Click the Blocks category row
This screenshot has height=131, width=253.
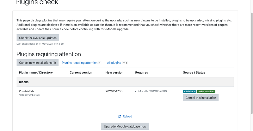[125, 82]
